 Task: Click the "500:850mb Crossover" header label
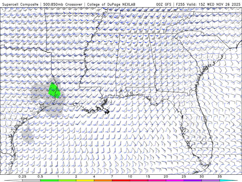63,4
